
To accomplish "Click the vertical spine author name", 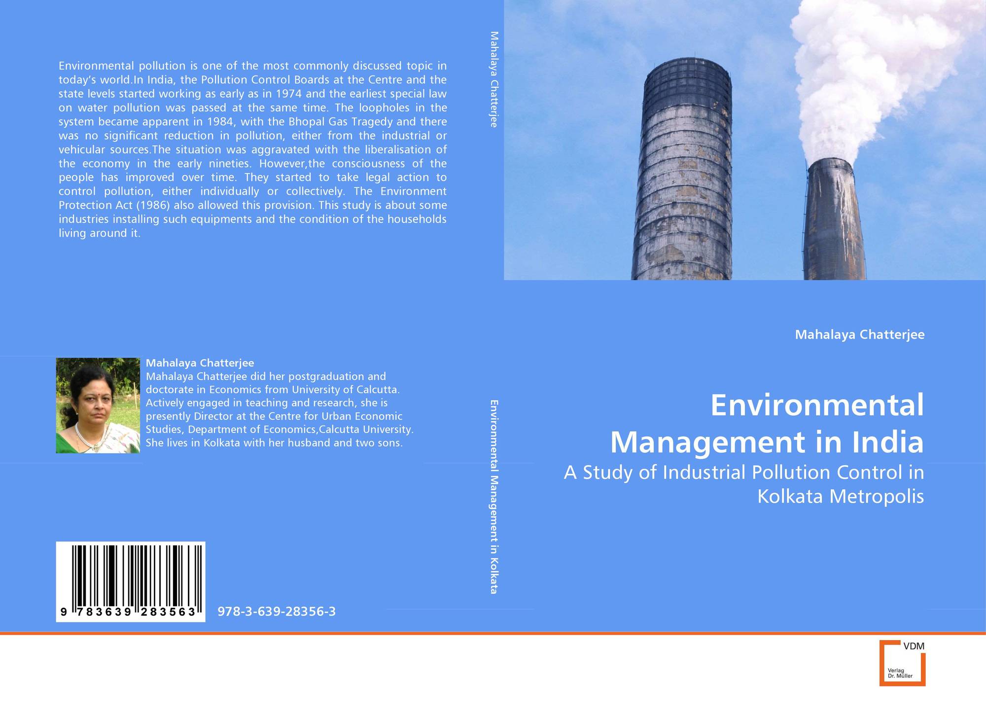I will coord(494,79).
